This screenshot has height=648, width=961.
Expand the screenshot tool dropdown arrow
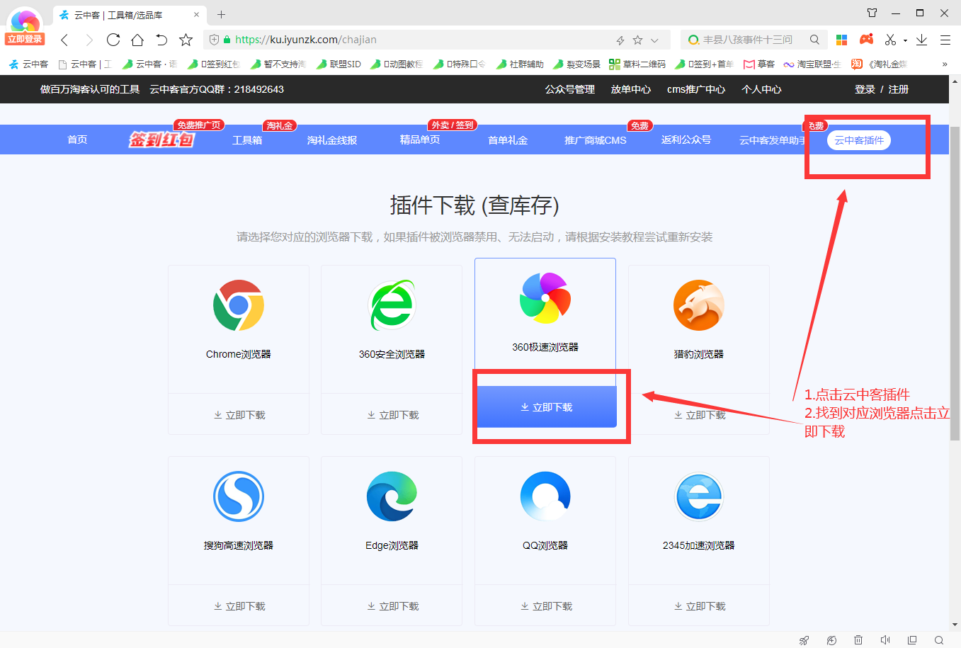[x=905, y=39]
